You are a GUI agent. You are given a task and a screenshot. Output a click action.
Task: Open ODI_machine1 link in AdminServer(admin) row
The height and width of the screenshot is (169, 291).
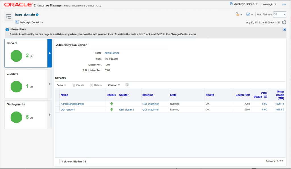tap(151, 104)
